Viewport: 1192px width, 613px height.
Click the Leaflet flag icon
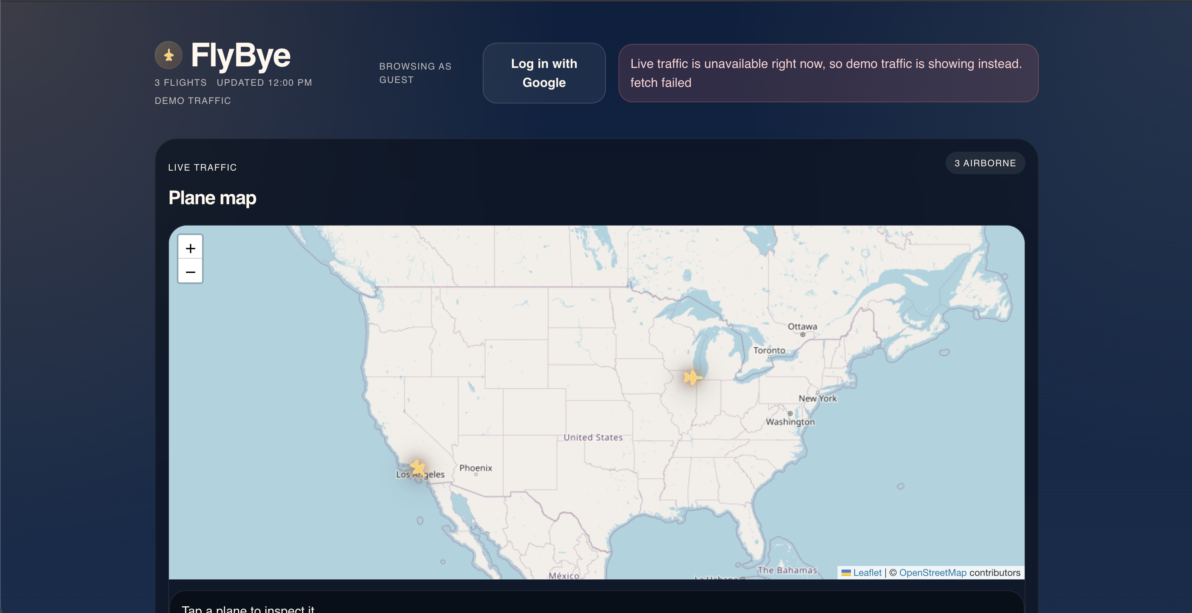click(x=846, y=573)
